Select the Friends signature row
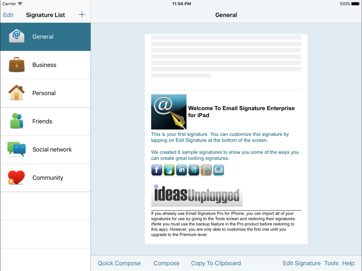This screenshot has width=362, height=271. coord(46,121)
